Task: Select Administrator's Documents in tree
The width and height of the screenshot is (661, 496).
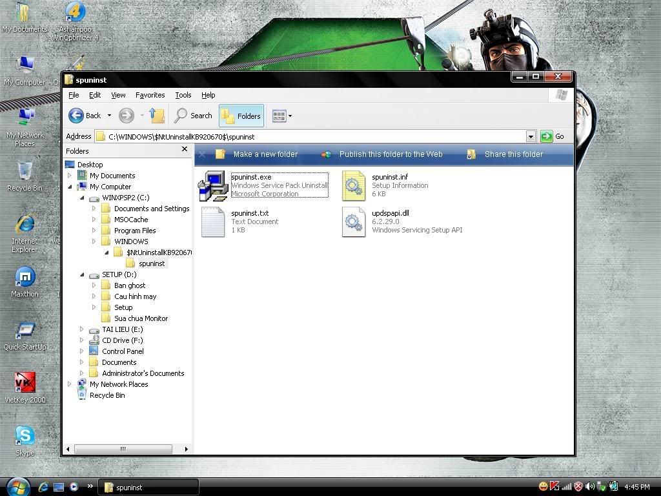Action: 143,373
